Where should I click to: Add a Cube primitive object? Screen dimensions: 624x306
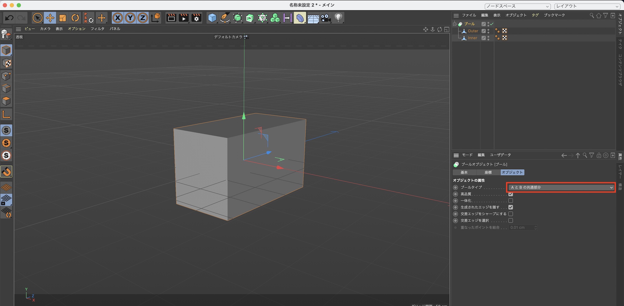tap(212, 18)
